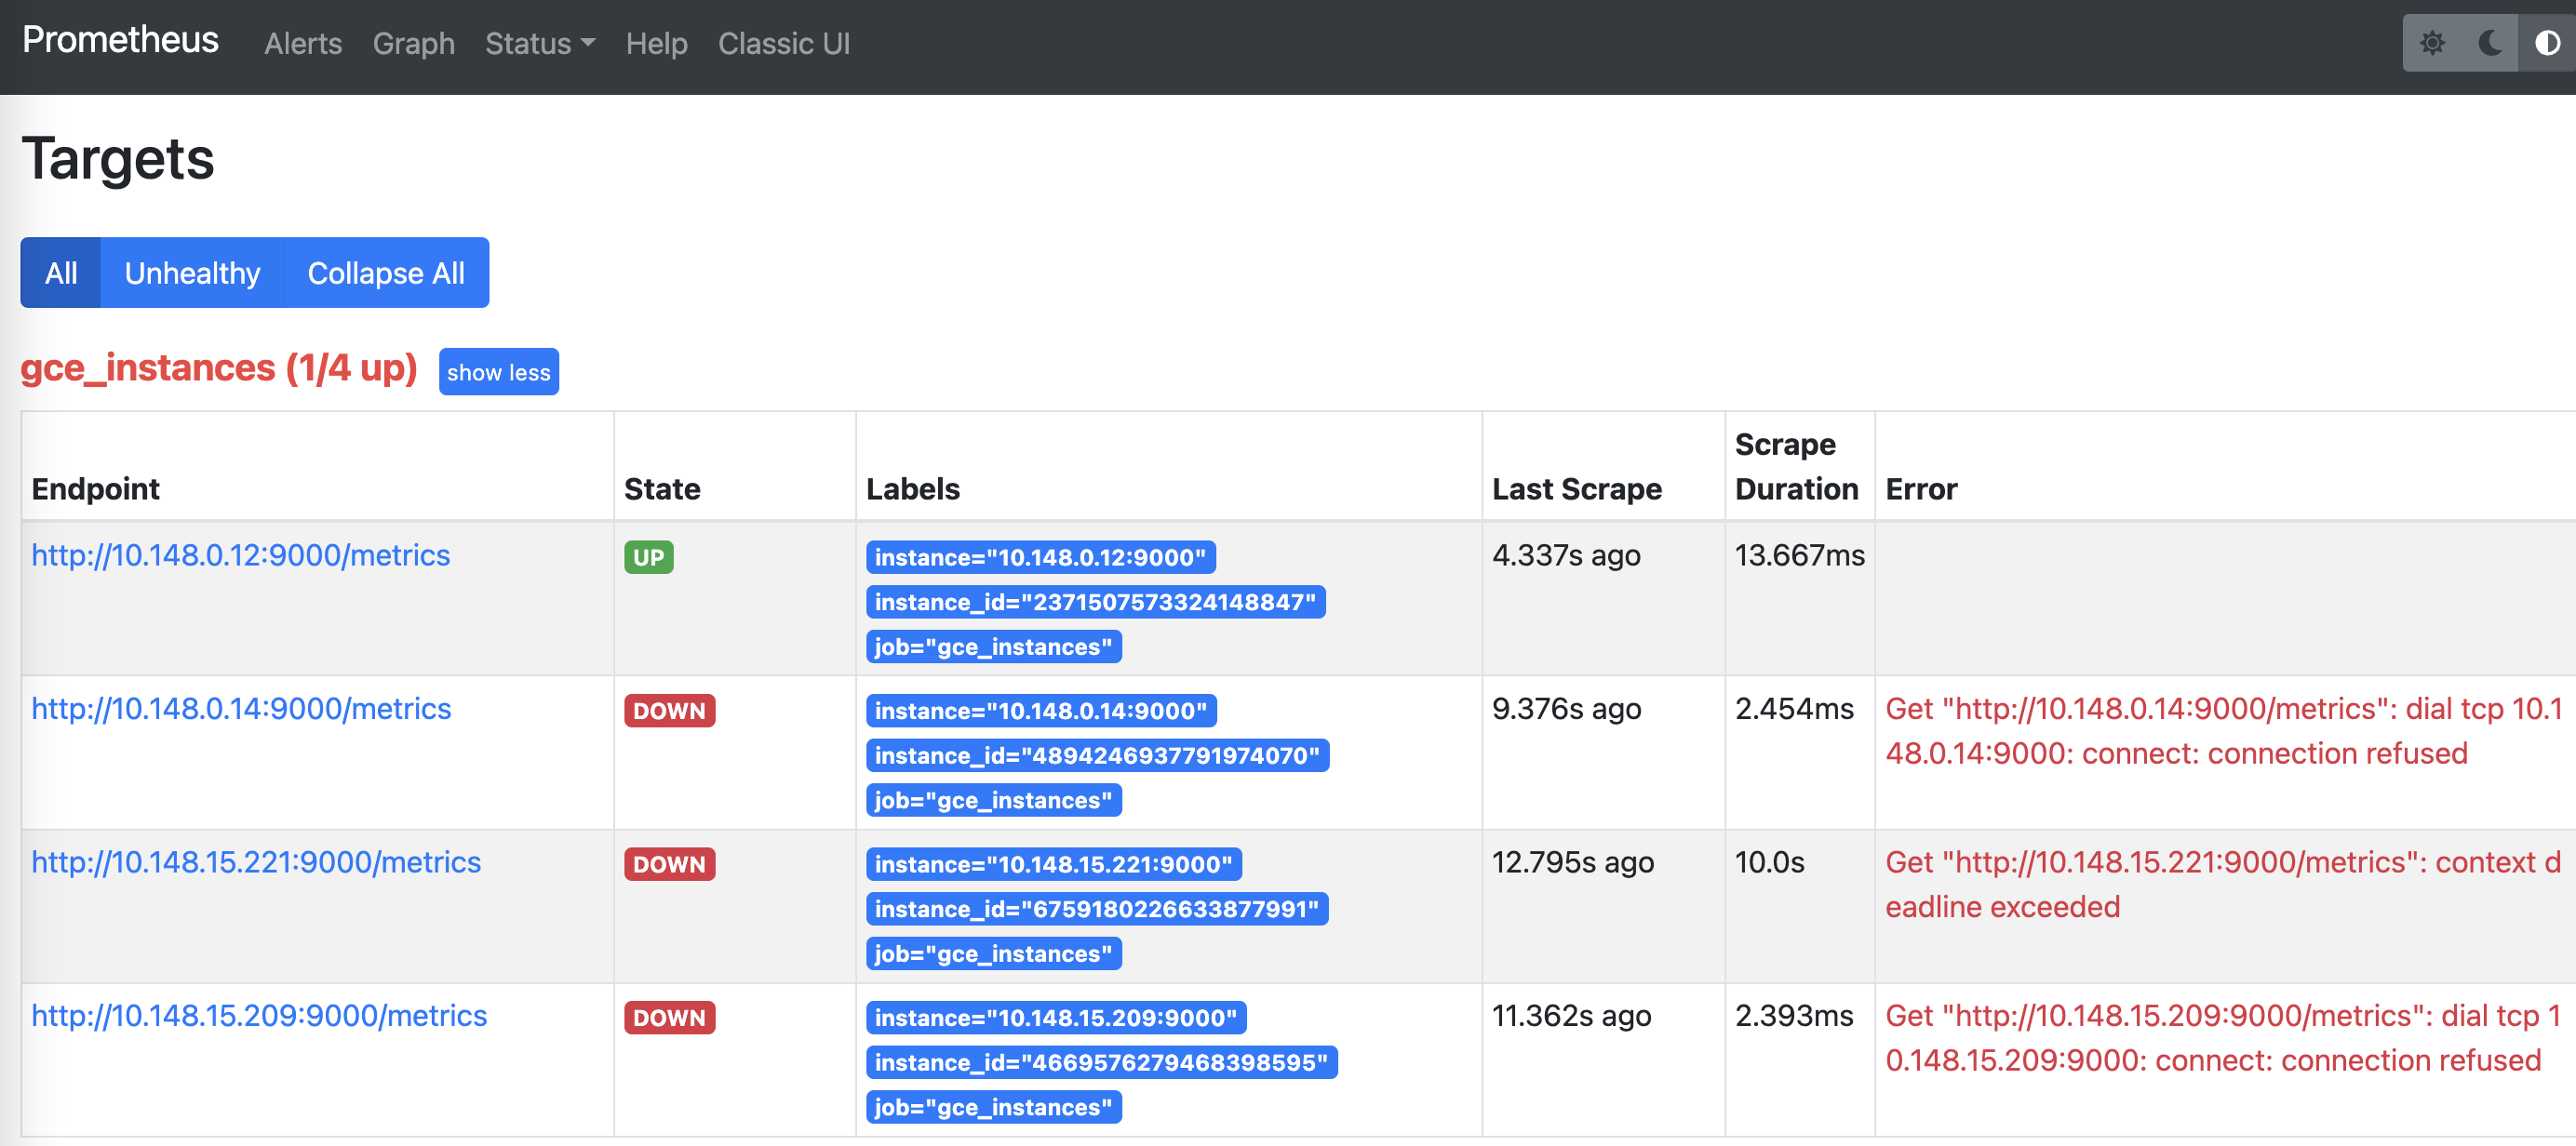
Task: Toggle to All targets view
Action: [60, 273]
